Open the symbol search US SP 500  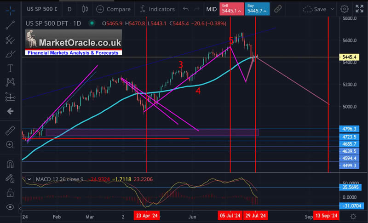(x=42, y=9)
